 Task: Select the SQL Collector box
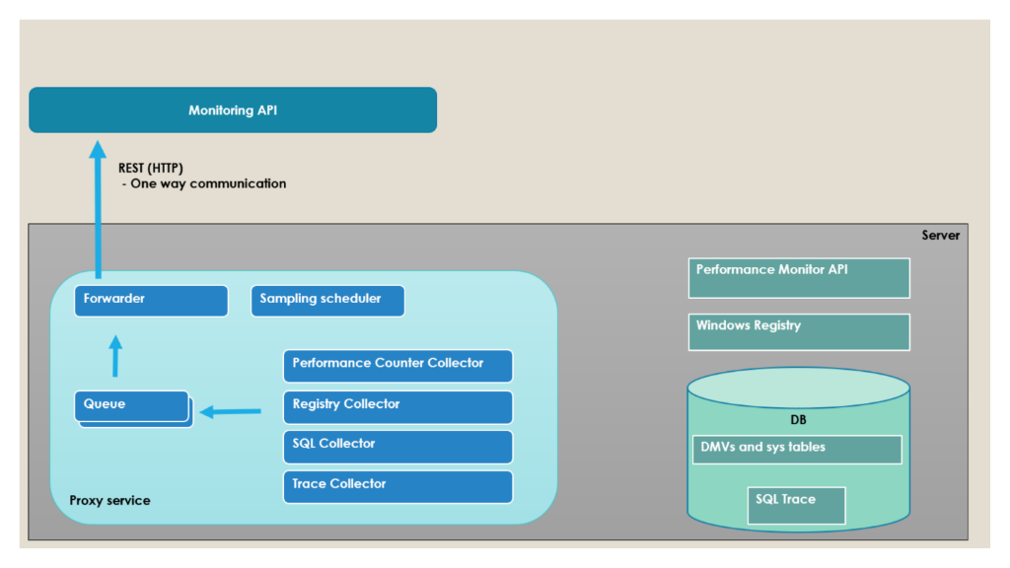tap(397, 446)
